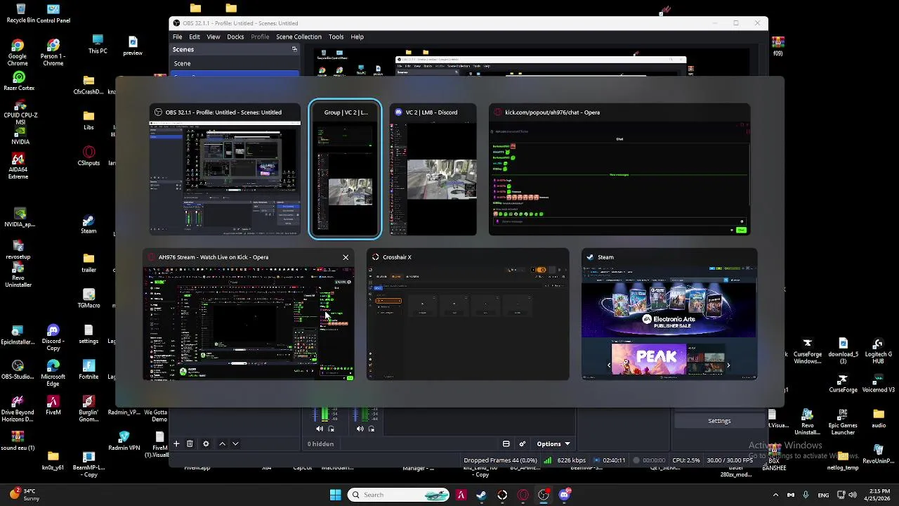The height and width of the screenshot is (506, 899).
Task: Open the Microsoft Edge desktop shortcut
Action: 53,372
